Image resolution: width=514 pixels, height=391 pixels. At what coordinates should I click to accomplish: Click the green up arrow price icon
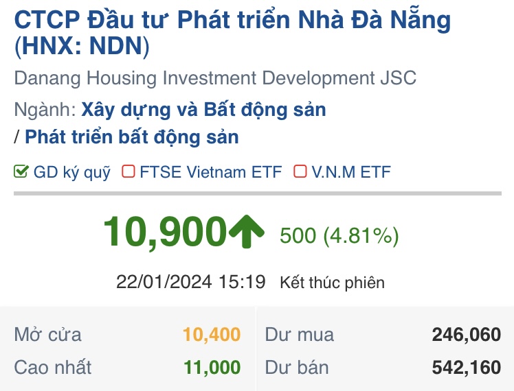click(x=246, y=233)
